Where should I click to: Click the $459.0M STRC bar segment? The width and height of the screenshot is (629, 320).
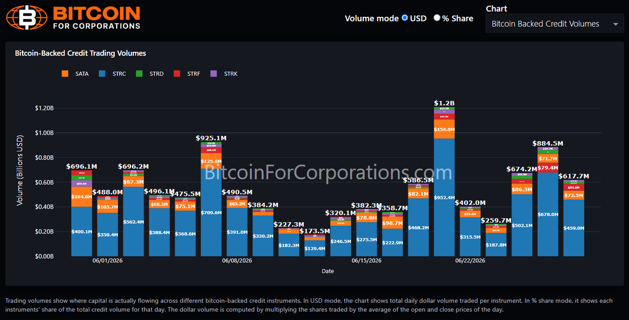pos(573,228)
